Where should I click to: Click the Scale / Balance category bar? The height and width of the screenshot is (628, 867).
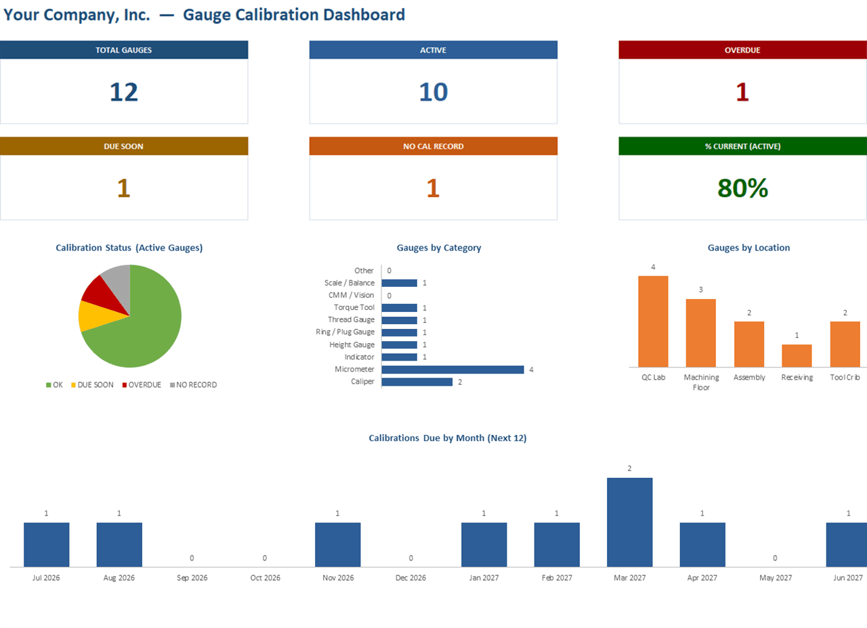coord(399,283)
